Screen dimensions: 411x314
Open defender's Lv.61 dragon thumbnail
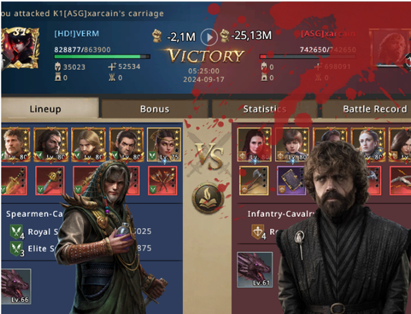(x=255, y=269)
